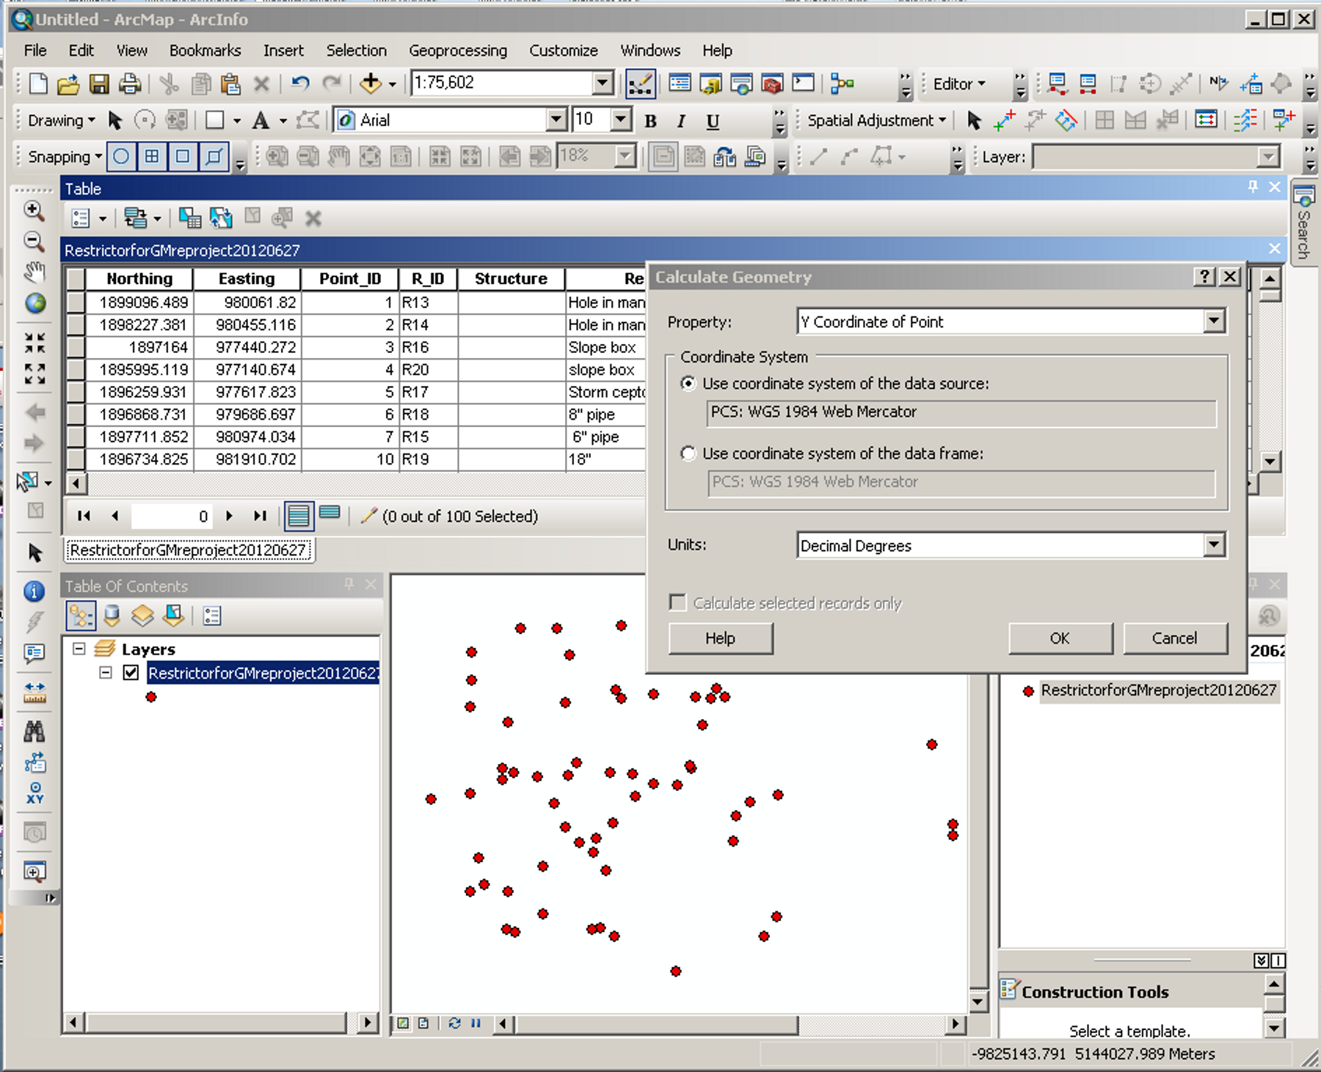Select 'Use coordinate system of the data frame' radio
Screen dimensions: 1321x1072
[688, 453]
